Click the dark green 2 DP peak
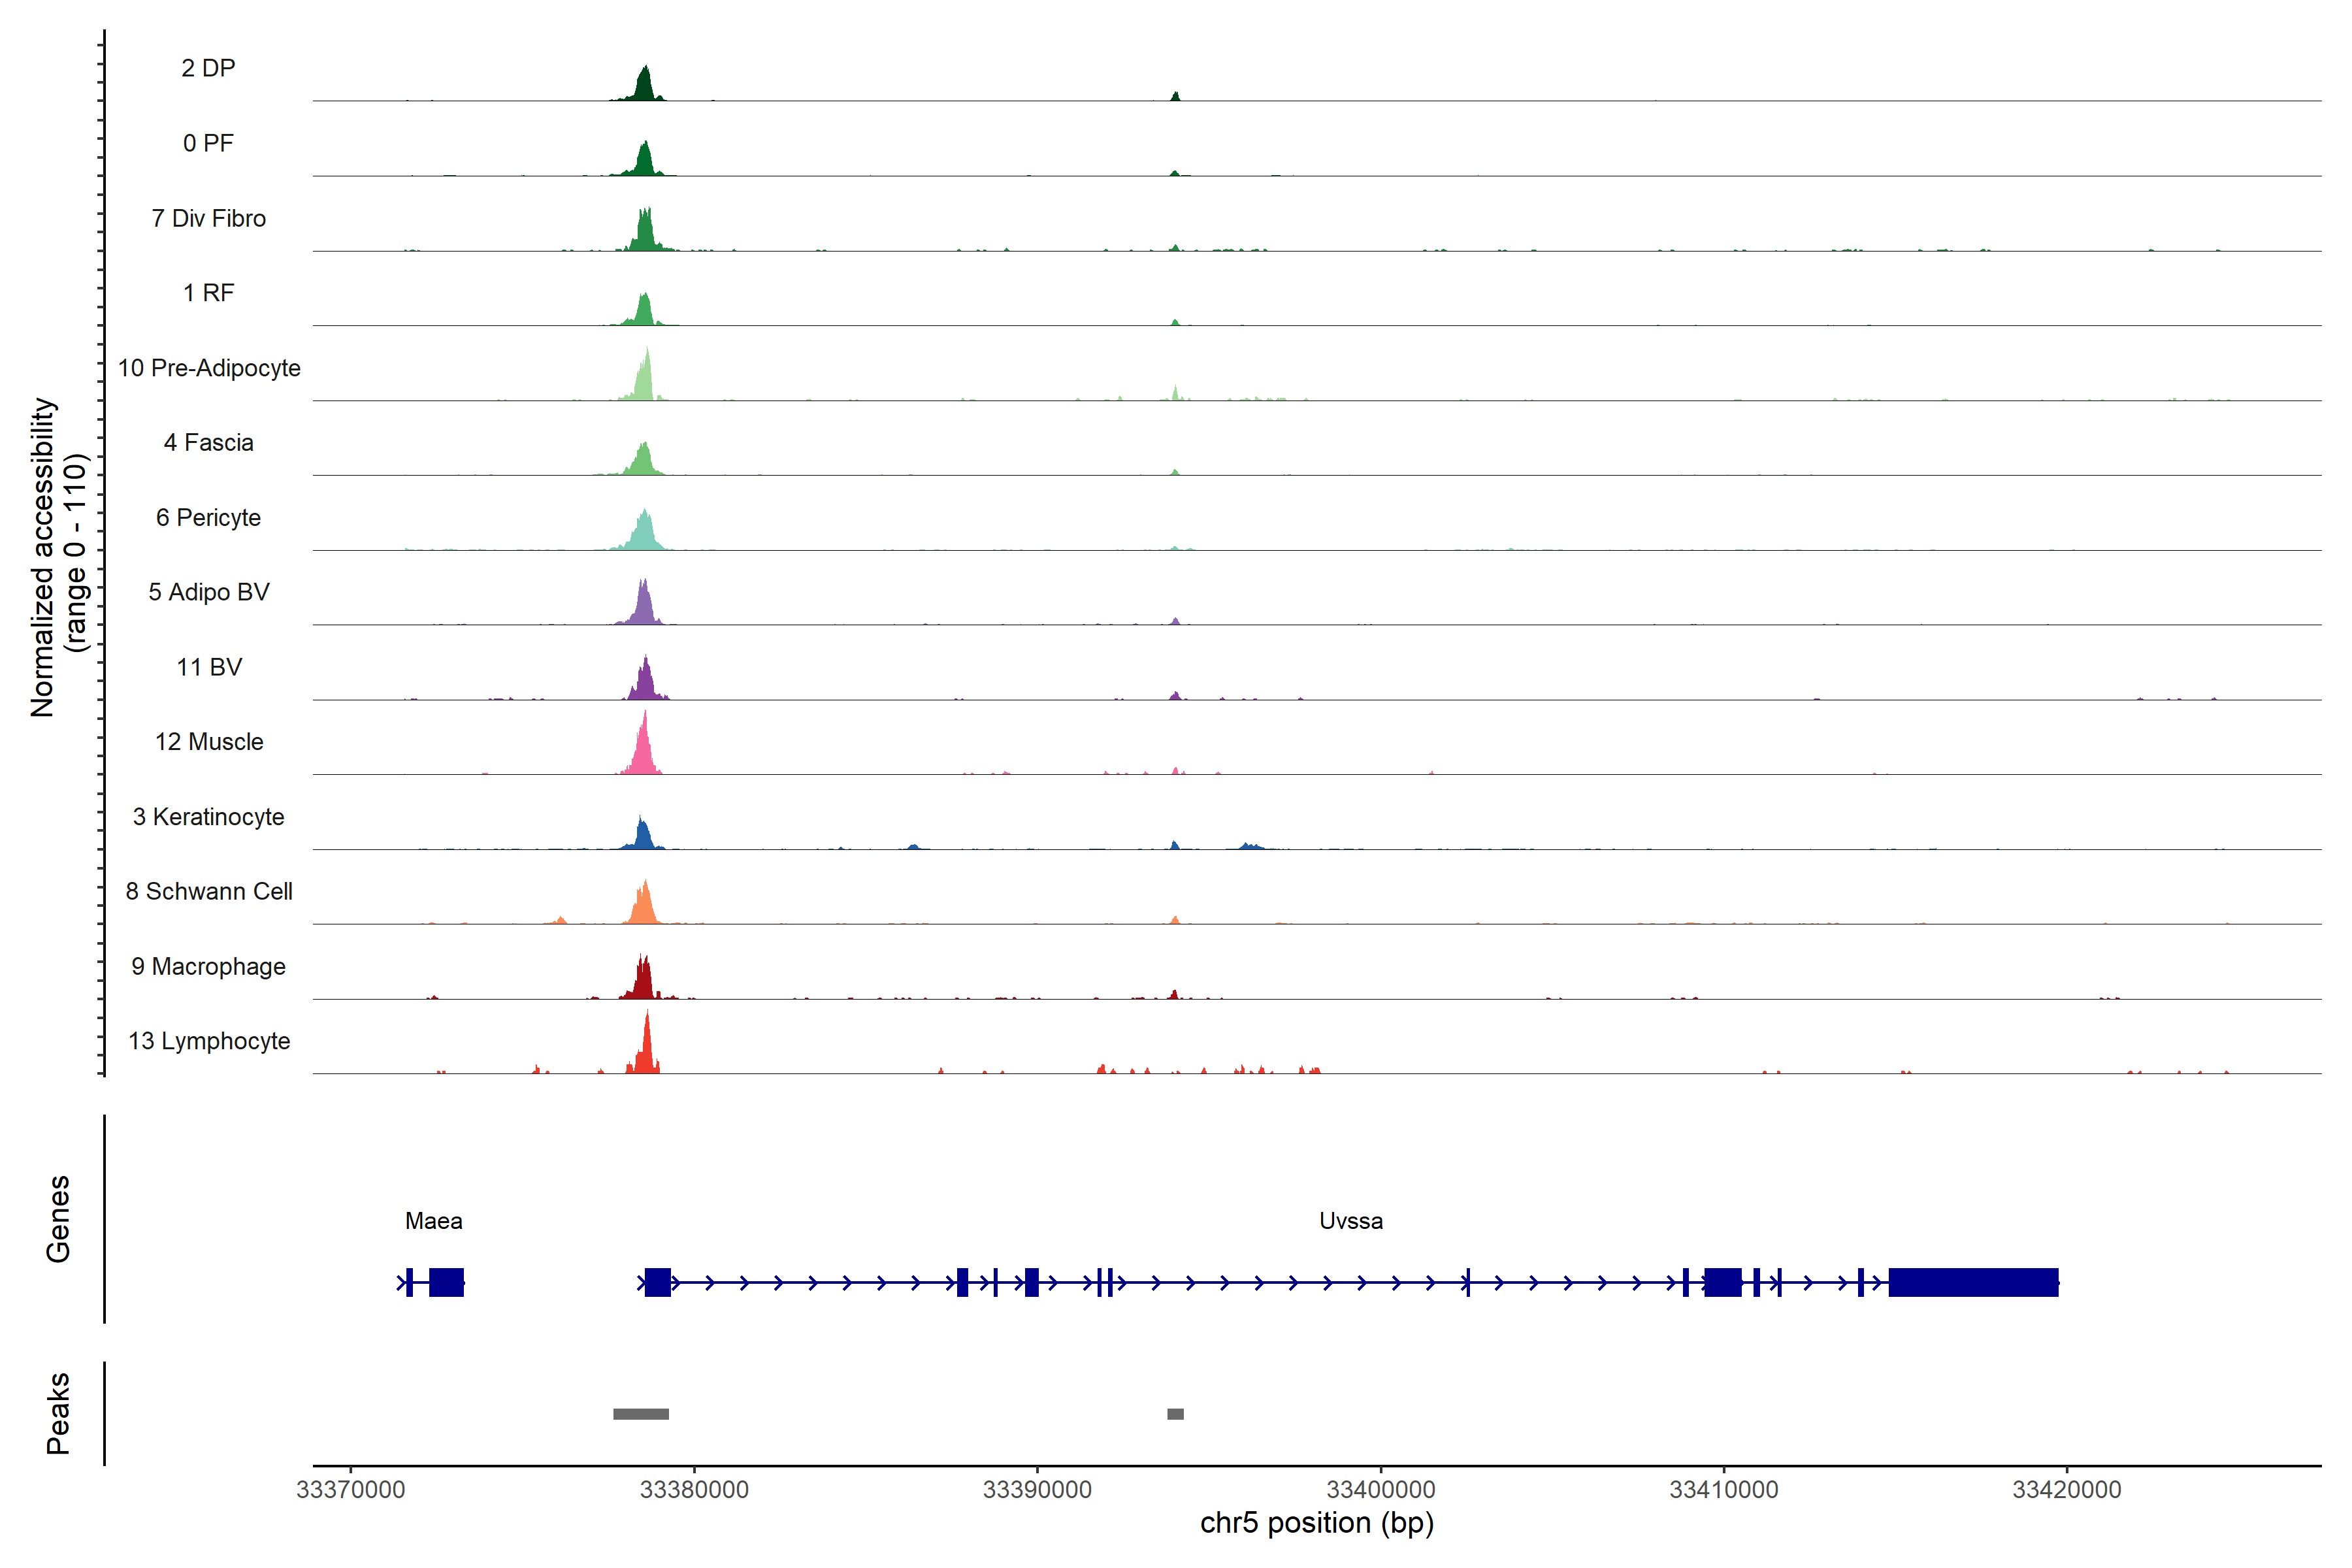Screen dimensions: 2352x1568 (645, 86)
